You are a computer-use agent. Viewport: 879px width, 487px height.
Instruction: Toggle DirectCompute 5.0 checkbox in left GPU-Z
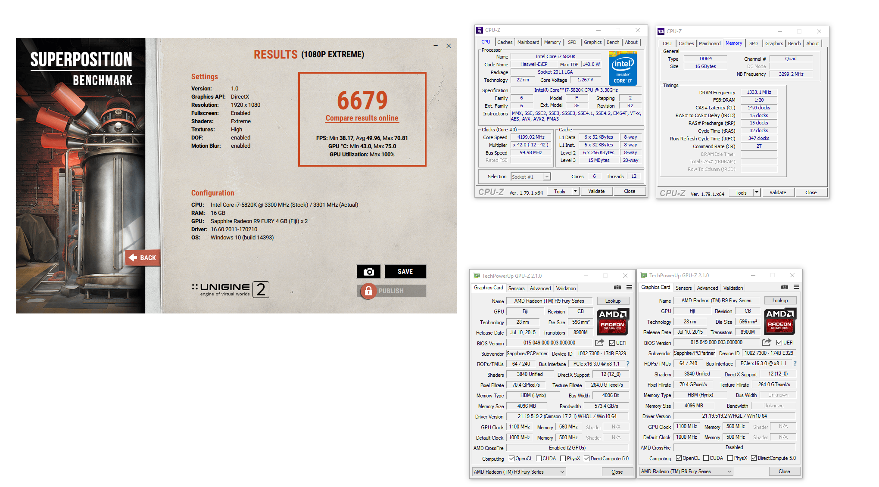587,459
